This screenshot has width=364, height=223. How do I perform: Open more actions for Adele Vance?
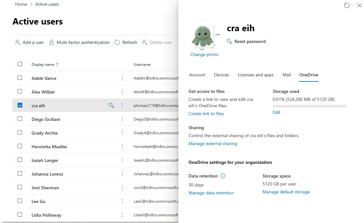[x=122, y=78]
